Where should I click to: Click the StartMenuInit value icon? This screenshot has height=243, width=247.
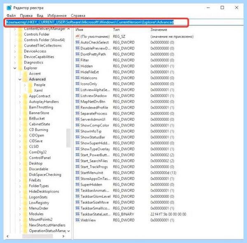point(77,173)
